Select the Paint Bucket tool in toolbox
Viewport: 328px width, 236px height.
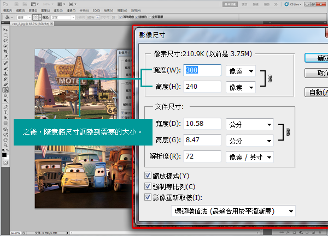[x=5, y=90]
